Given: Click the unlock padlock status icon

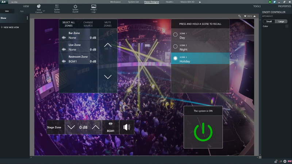Looking at the screenshot, I should point(276,161).
